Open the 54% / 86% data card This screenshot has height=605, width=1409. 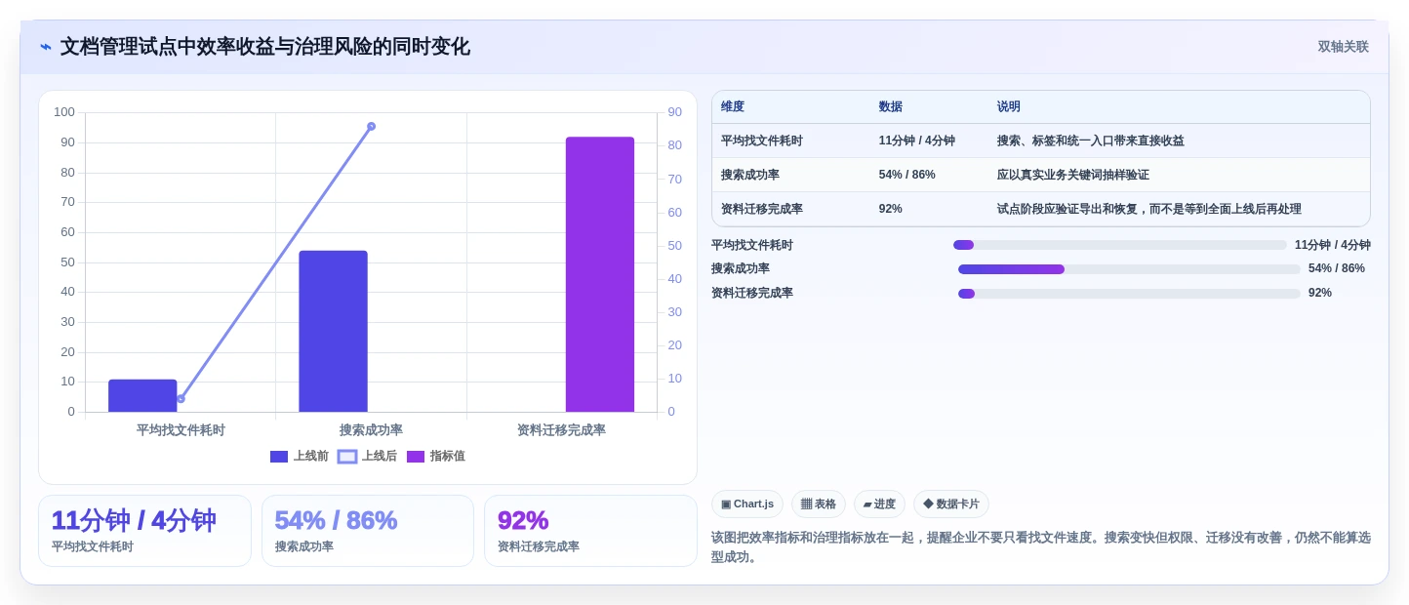pos(368,531)
